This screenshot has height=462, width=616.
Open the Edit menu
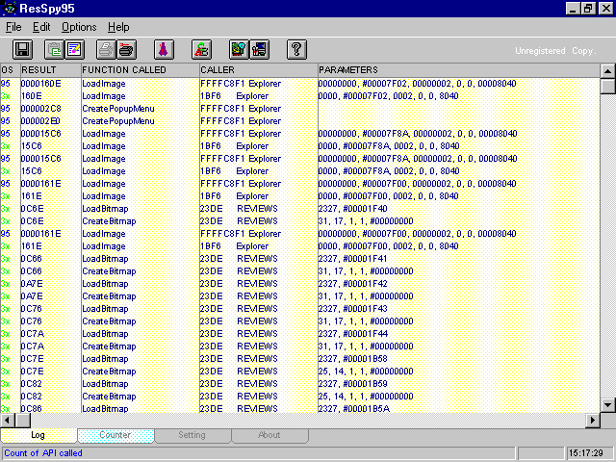(42, 27)
